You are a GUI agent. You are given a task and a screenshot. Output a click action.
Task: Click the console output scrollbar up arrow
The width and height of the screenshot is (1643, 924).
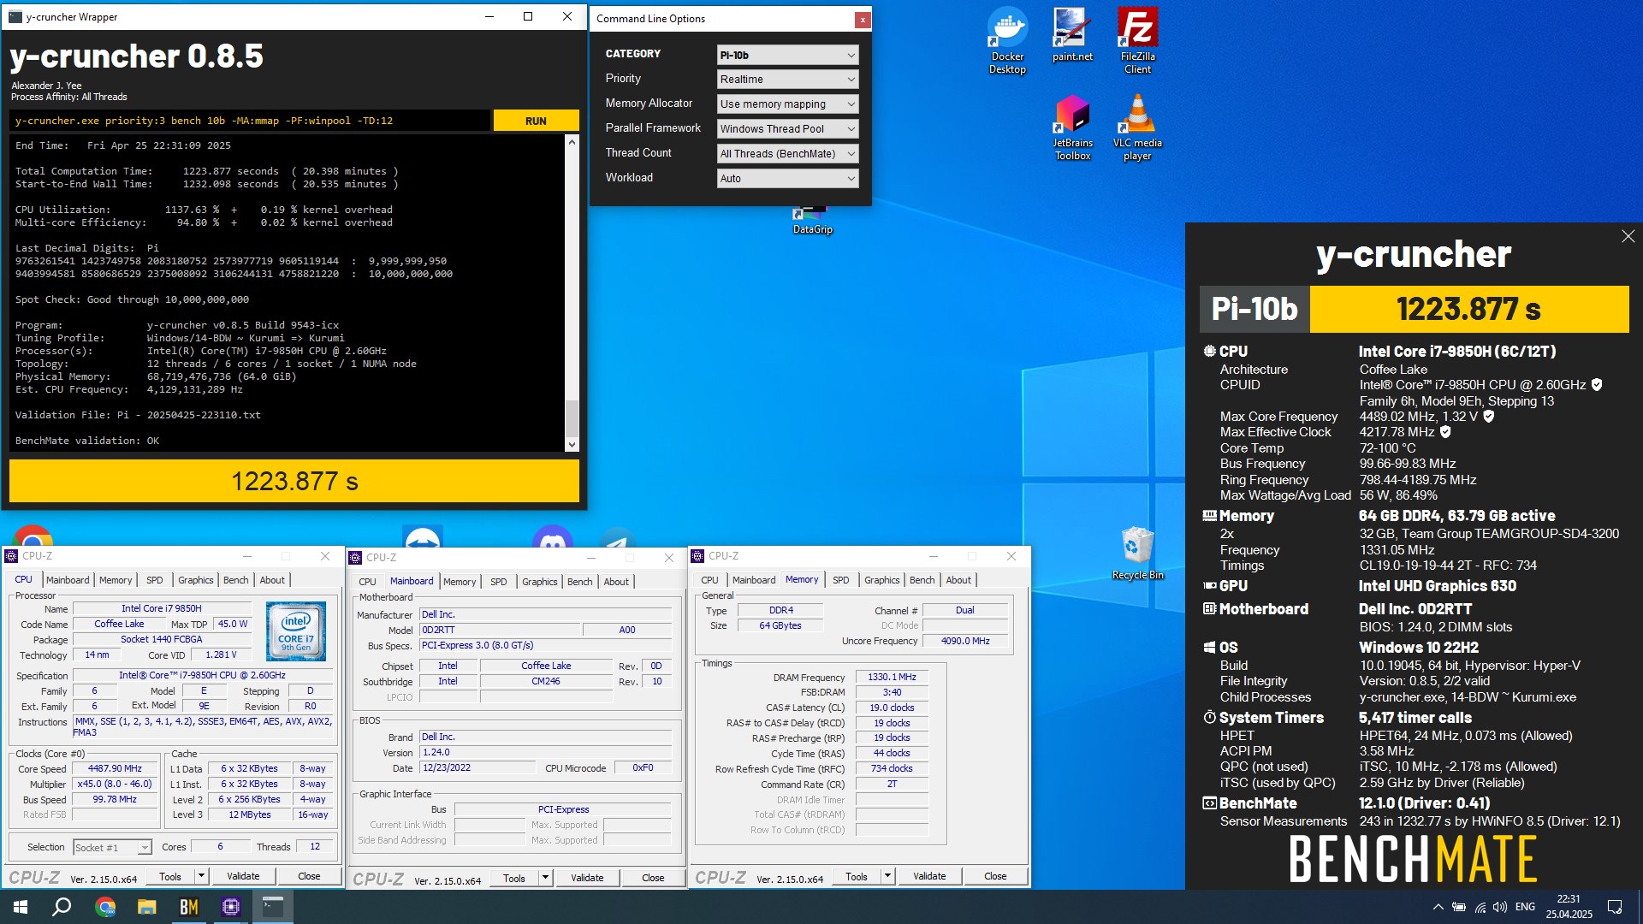click(x=572, y=142)
